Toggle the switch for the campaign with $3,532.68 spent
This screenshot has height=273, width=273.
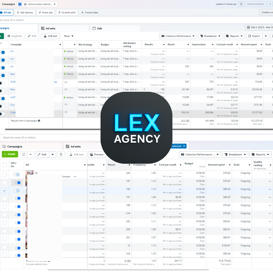pos(2,91)
